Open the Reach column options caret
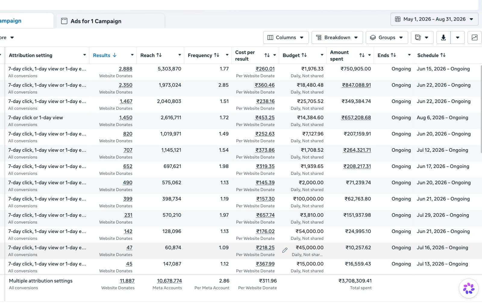This screenshot has width=482, height=303. tap(180, 55)
